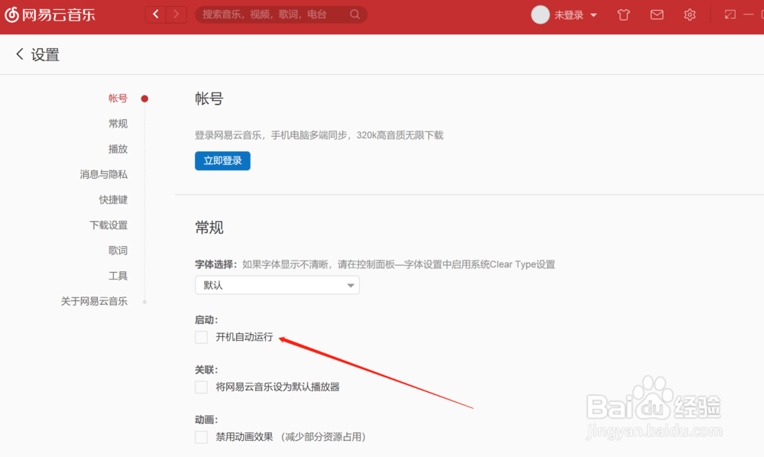This screenshot has width=764, height=457.
Task: Click the 设置 page title
Action: (45, 54)
